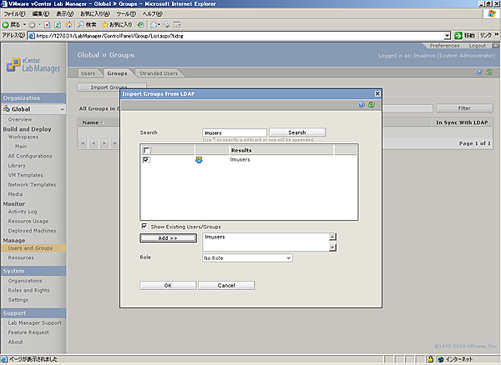Uncheck the lmusers row checkbox
Image resolution: width=501 pixels, height=365 pixels.
pos(147,159)
